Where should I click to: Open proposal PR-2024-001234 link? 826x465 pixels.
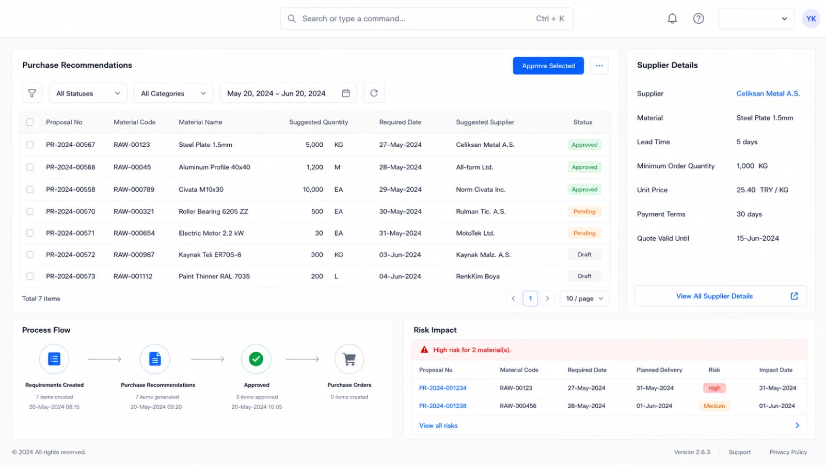442,388
